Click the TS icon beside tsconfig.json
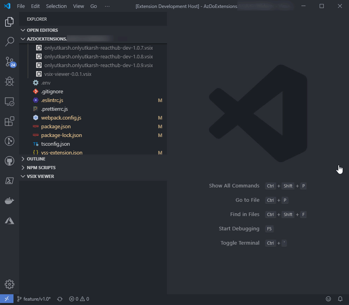The image size is (349, 305). point(36,144)
